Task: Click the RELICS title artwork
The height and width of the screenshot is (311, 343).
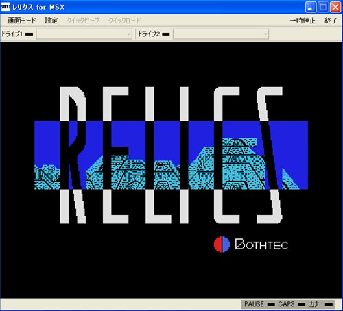Action: pos(171,155)
